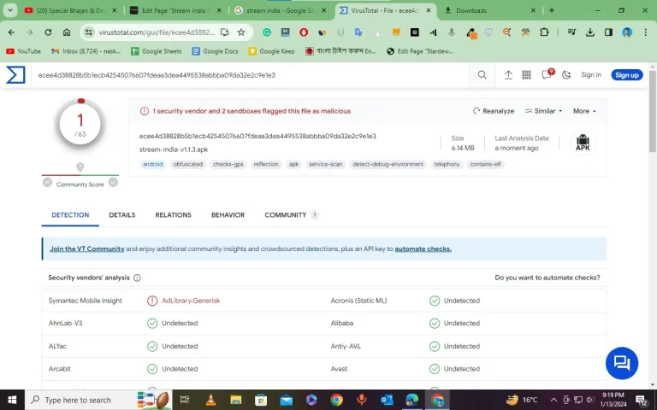
Task: Open Chrome downloads arrow icon
Action: click(x=590, y=32)
